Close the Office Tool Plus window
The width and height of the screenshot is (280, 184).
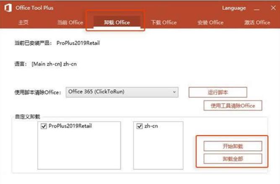point(273,8)
